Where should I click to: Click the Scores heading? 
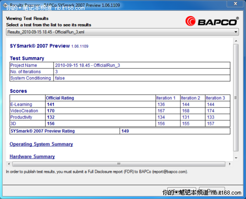pyautogui.click(x=18, y=91)
